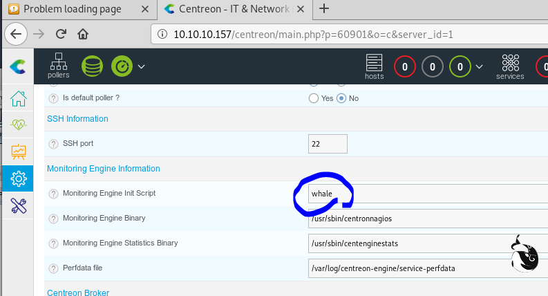Go to Home via sidebar house icon

point(19,98)
